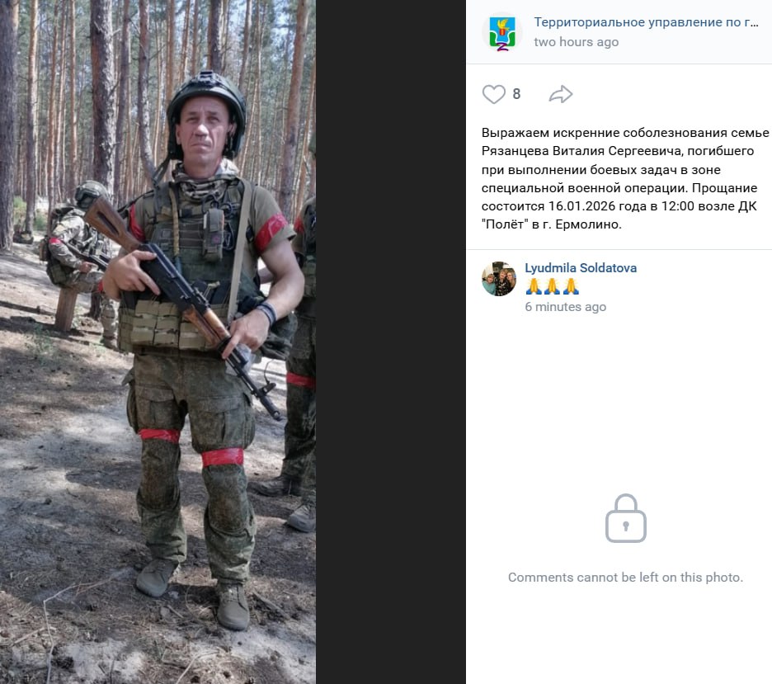Visit Lyudmila Soldatova's profile via her name
Viewport: 772px width, 684px height.
(x=581, y=268)
